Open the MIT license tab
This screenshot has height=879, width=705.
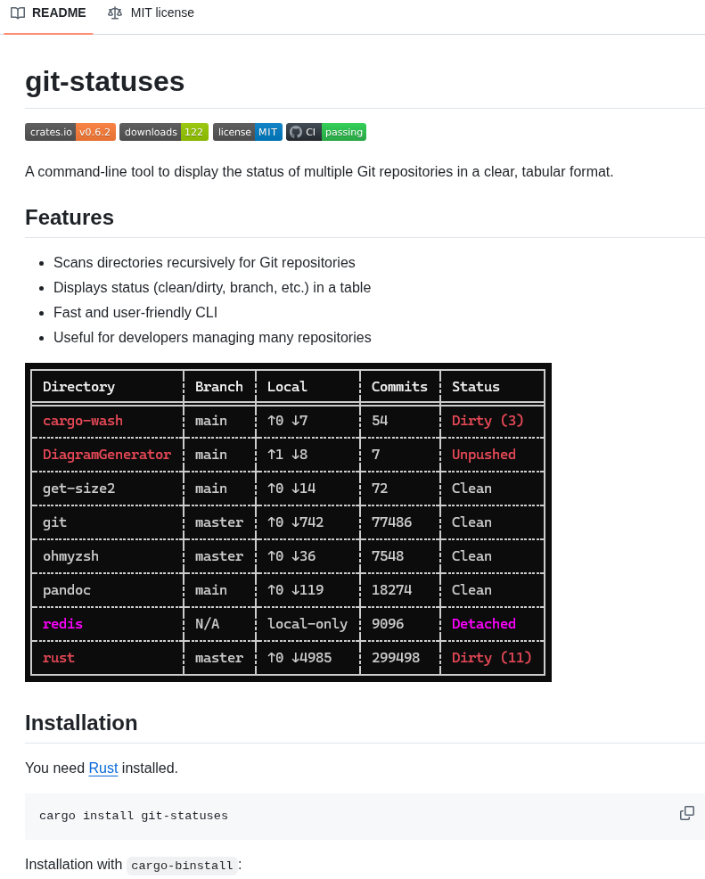pos(150,12)
